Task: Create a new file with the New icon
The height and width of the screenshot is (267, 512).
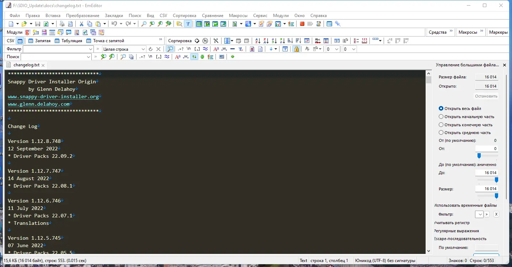Action: [11, 24]
